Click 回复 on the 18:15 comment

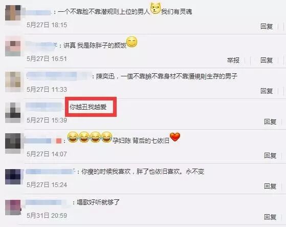(267, 27)
